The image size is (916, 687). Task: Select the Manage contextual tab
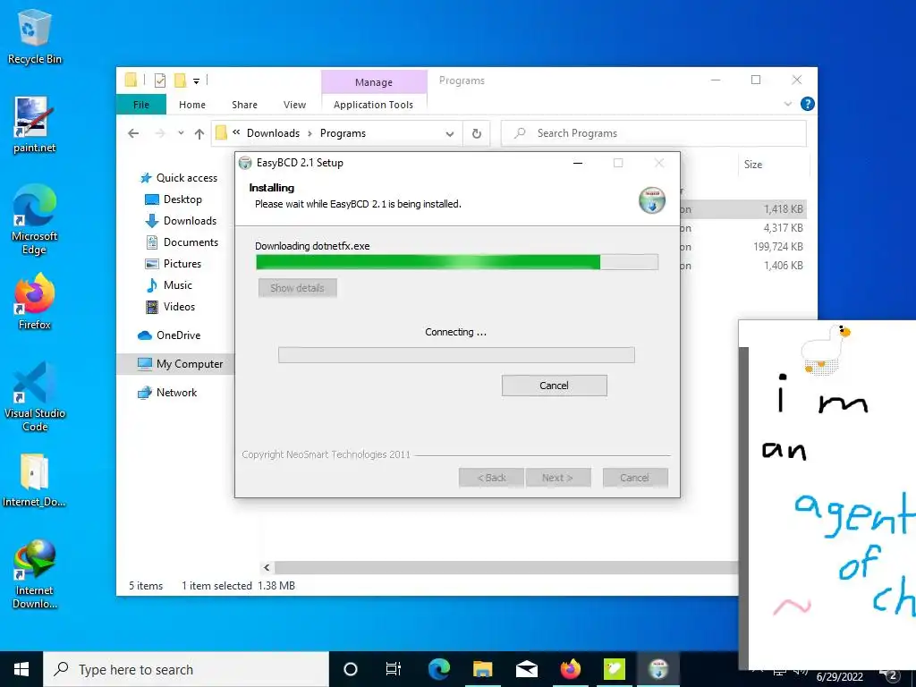pyautogui.click(x=374, y=82)
